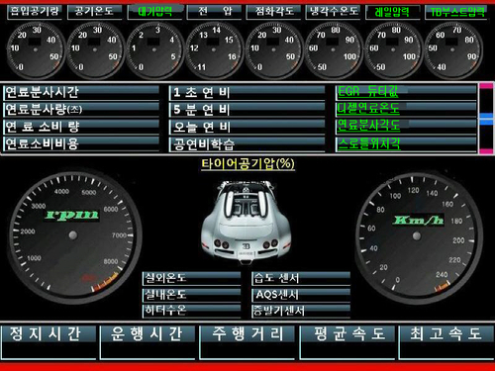Click the 타이어공기압(%) heading link
The height and width of the screenshot is (371, 495).
[247, 164]
